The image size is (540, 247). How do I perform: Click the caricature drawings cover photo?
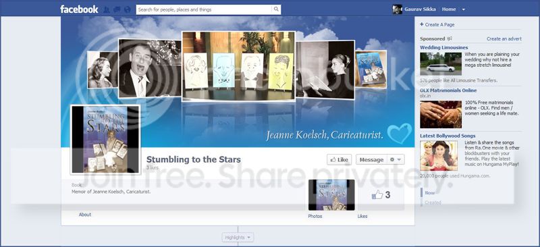point(238,66)
